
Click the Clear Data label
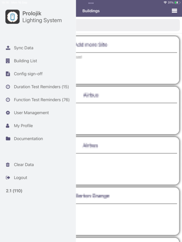click(x=24, y=164)
